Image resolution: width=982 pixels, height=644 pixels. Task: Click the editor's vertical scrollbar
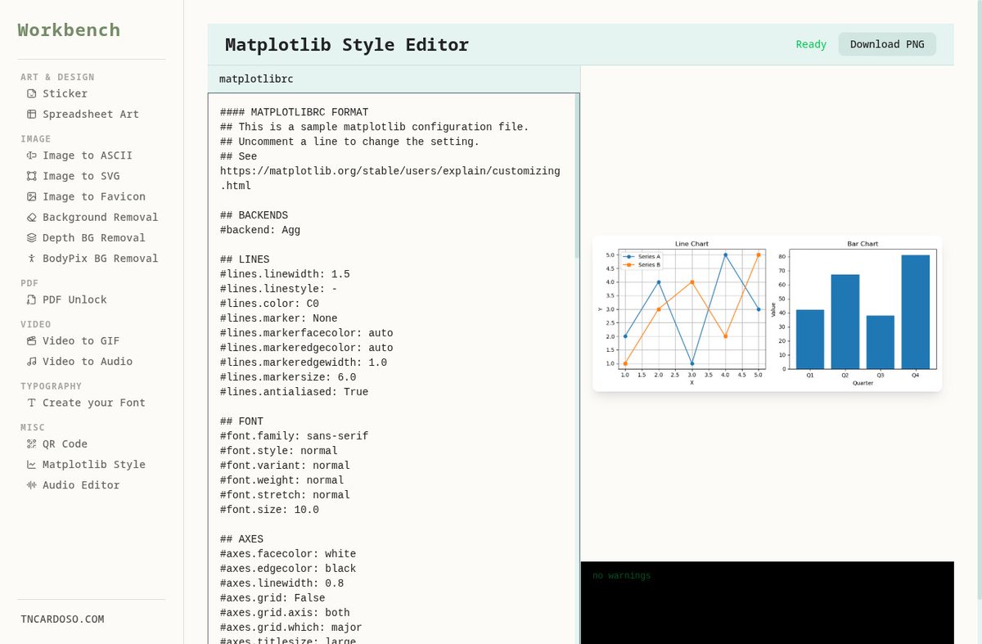pos(577,176)
